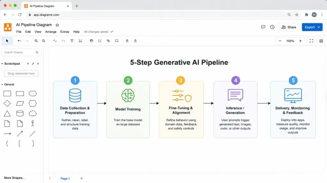Select the 5-Step Generative AI Pipeline title
Image resolution: width=327 pixels, height=183 pixels.
pyautogui.click(x=179, y=62)
